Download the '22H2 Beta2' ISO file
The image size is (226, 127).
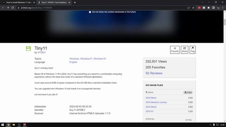[x=151, y=107]
